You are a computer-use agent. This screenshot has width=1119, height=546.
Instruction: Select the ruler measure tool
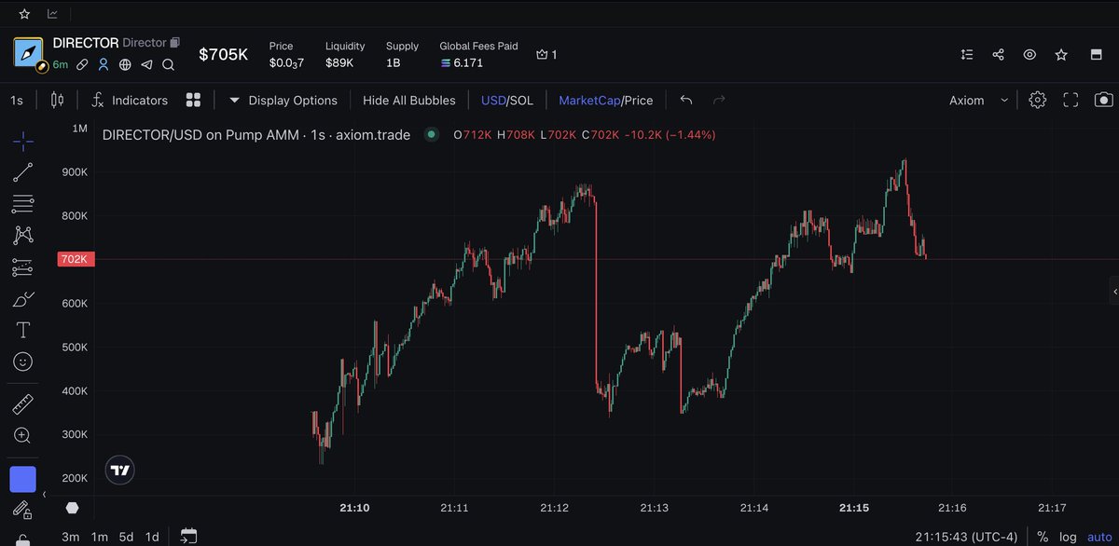[x=23, y=404]
